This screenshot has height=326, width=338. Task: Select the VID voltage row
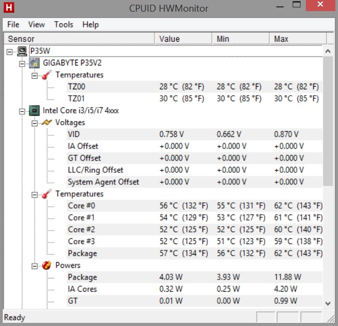pos(194,134)
